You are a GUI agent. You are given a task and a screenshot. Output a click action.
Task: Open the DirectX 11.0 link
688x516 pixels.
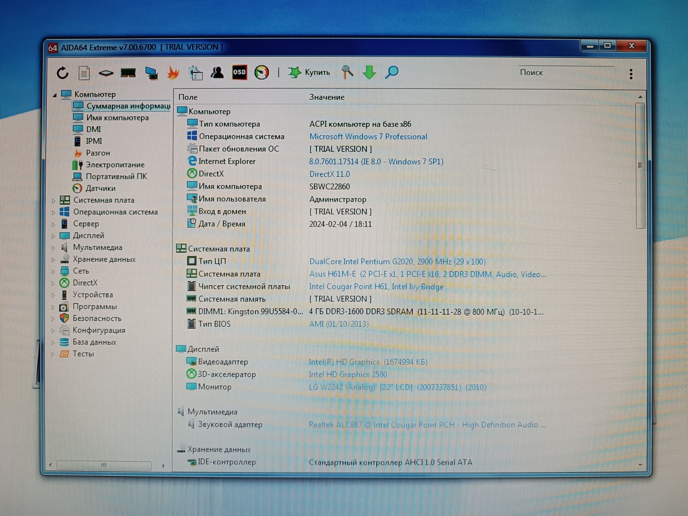coord(330,174)
